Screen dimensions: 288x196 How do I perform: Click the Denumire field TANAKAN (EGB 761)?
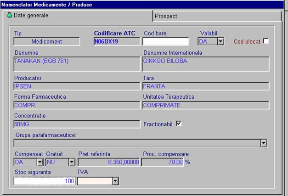[77, 64]
